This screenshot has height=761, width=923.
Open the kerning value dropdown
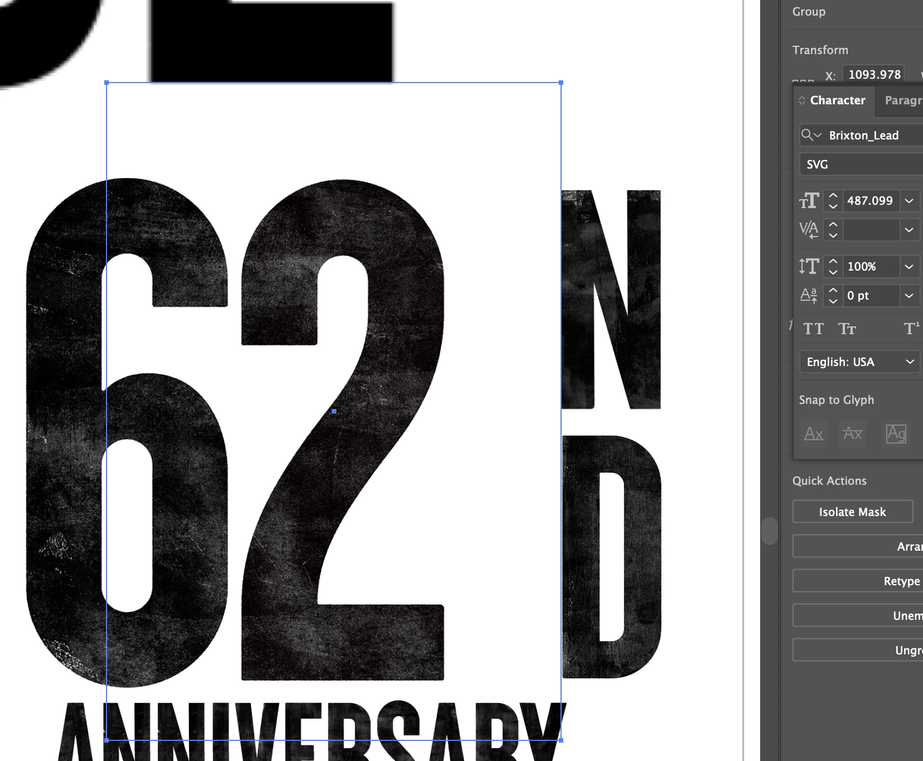point(909,230)
